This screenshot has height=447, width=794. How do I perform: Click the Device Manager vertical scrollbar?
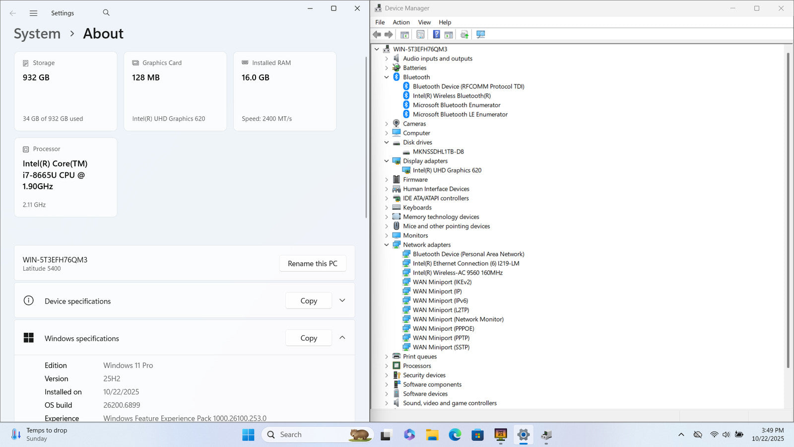[x=788, y=209]
